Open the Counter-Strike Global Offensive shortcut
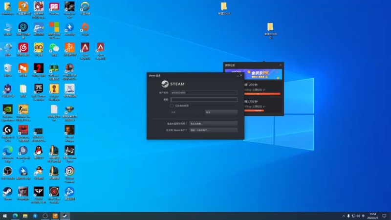 pyautogui.click(x=23, y=113)
